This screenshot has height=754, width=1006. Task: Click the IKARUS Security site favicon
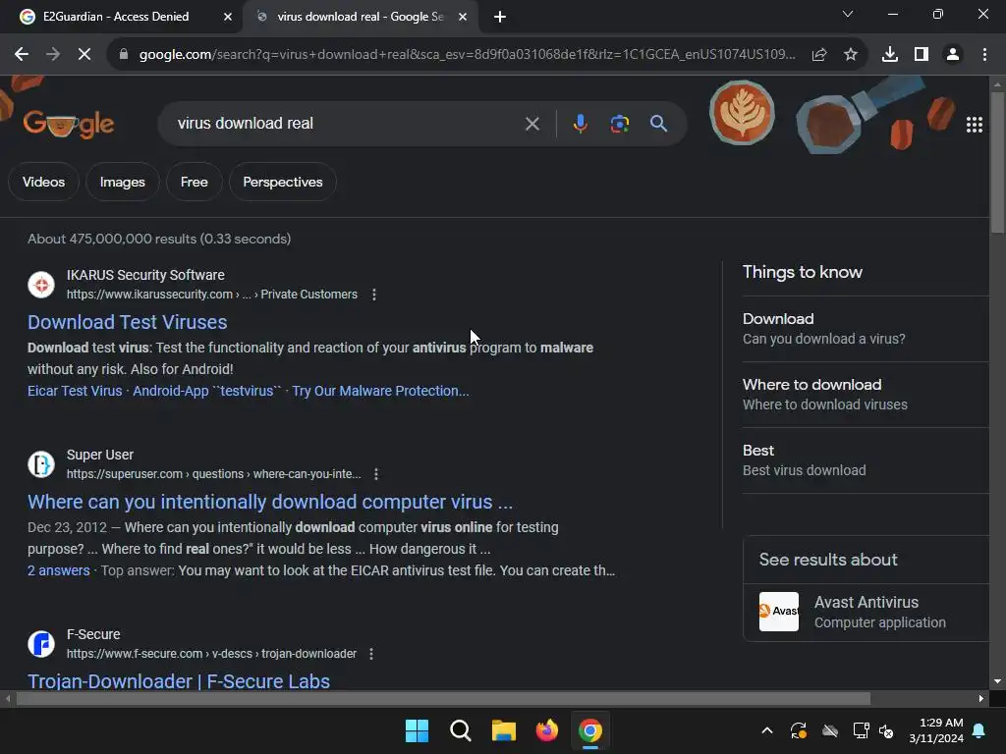(41, 284)
